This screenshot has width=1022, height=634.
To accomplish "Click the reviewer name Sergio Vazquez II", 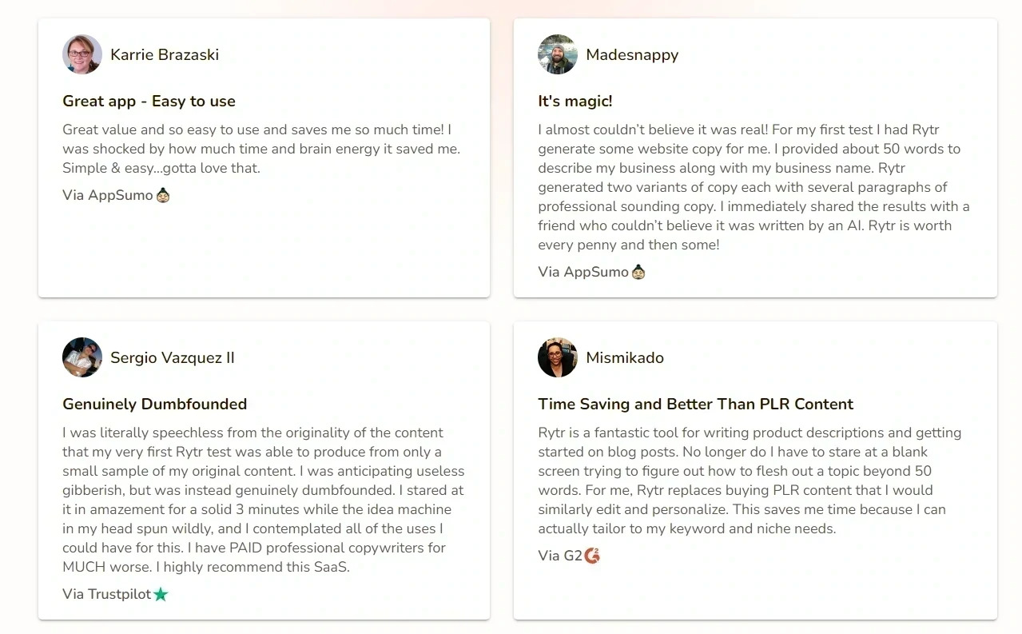I will pos(173,357).
